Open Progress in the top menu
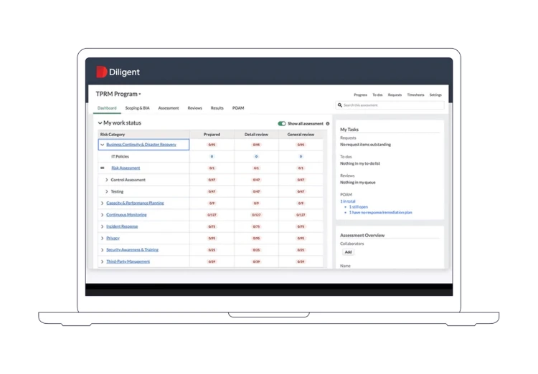Screen dimensions: 538x374 361,95
